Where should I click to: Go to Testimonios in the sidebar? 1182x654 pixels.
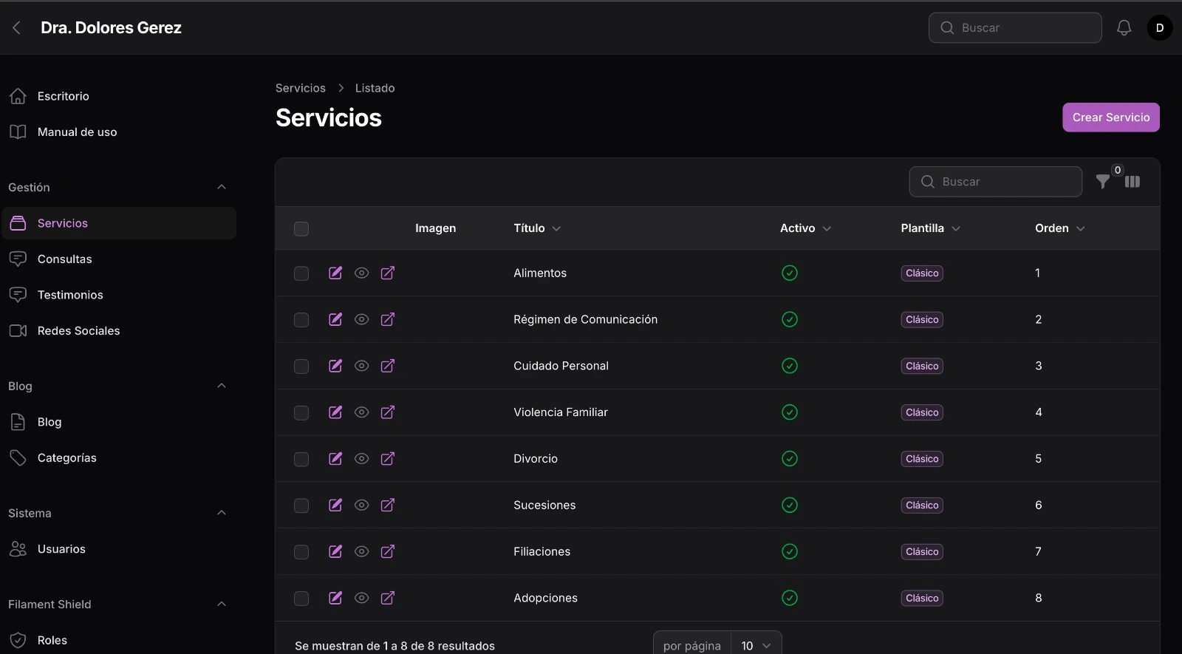point(70,295)
